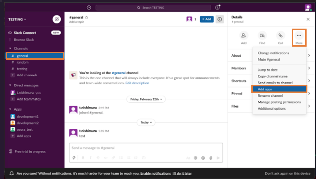Star the #general channel
This screenshot has width=316, height=179.
[x=87, y=17]
